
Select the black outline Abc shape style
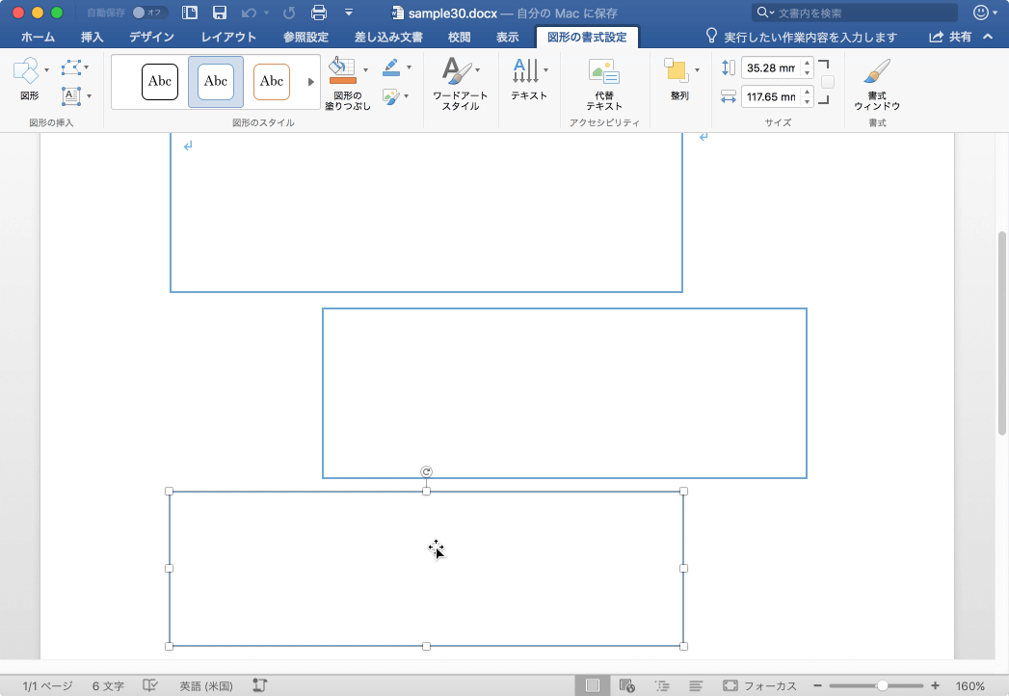click(160, 82)
